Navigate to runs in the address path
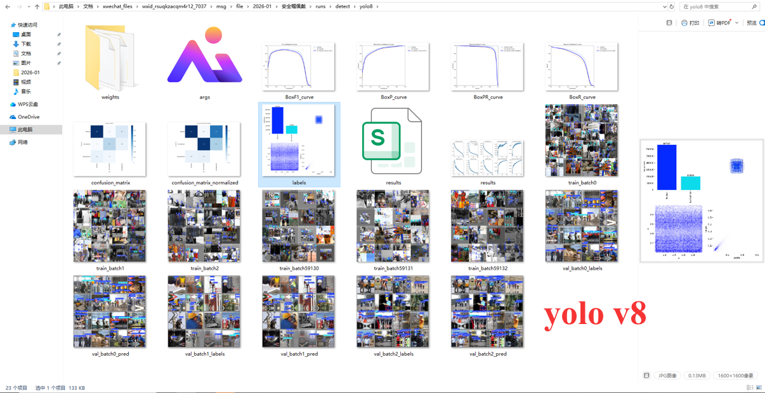765x393 pixels. pyautogui.click(x=320, y=6)
